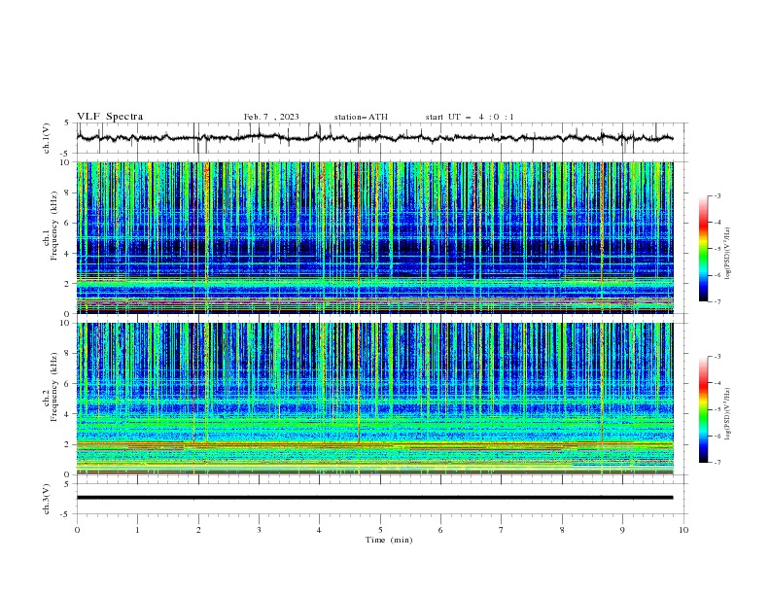This screenshot has width=770, height=595.
Task: Click the upper colorbar's log(PSD) label
Action: 727,254
